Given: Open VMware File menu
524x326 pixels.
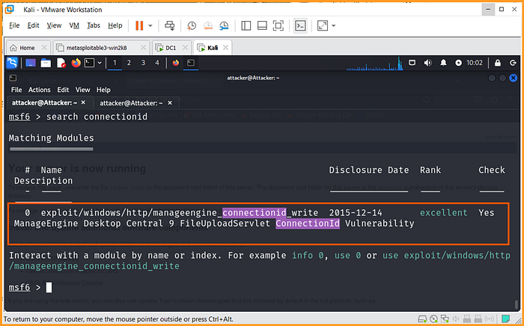Looking at the screenshot, I should pyautogui.click(x=14, y=25).
